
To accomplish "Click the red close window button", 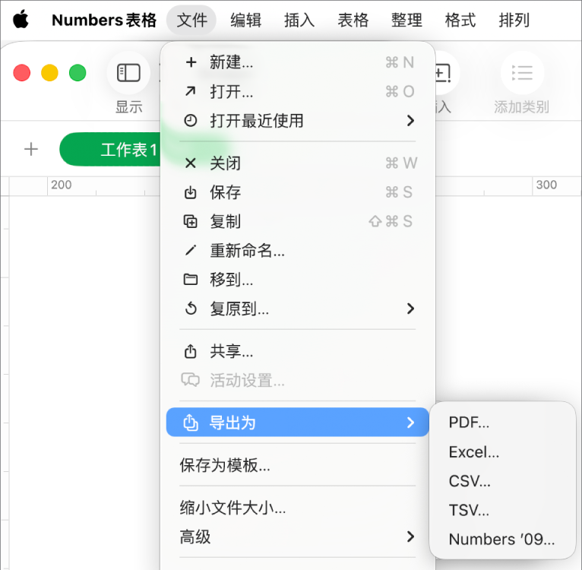I will [22, 73].
